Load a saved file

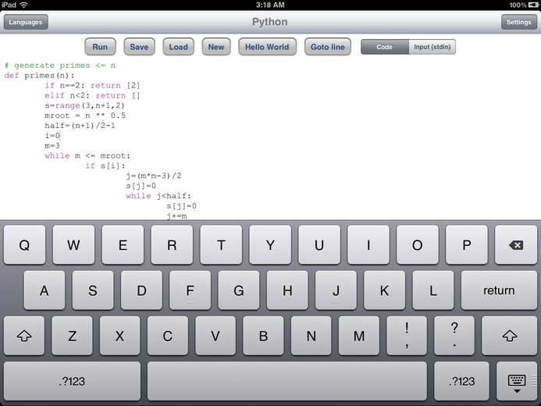(x=178, y=47)
